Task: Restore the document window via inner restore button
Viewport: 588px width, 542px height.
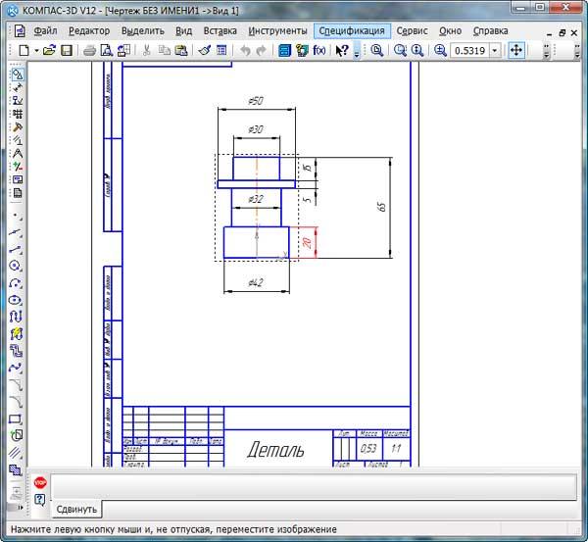Action: pos(562,33)
